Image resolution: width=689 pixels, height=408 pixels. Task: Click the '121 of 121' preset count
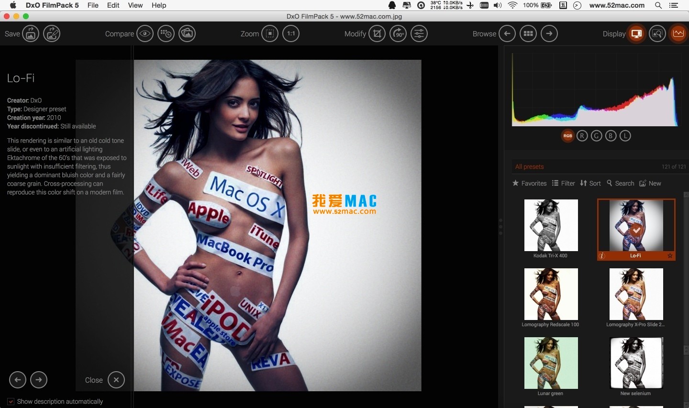674,166
